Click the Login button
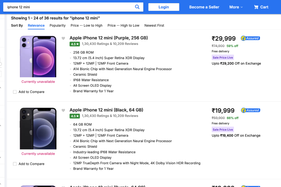The width and height of the screenshot is (281, 187). 164,7
